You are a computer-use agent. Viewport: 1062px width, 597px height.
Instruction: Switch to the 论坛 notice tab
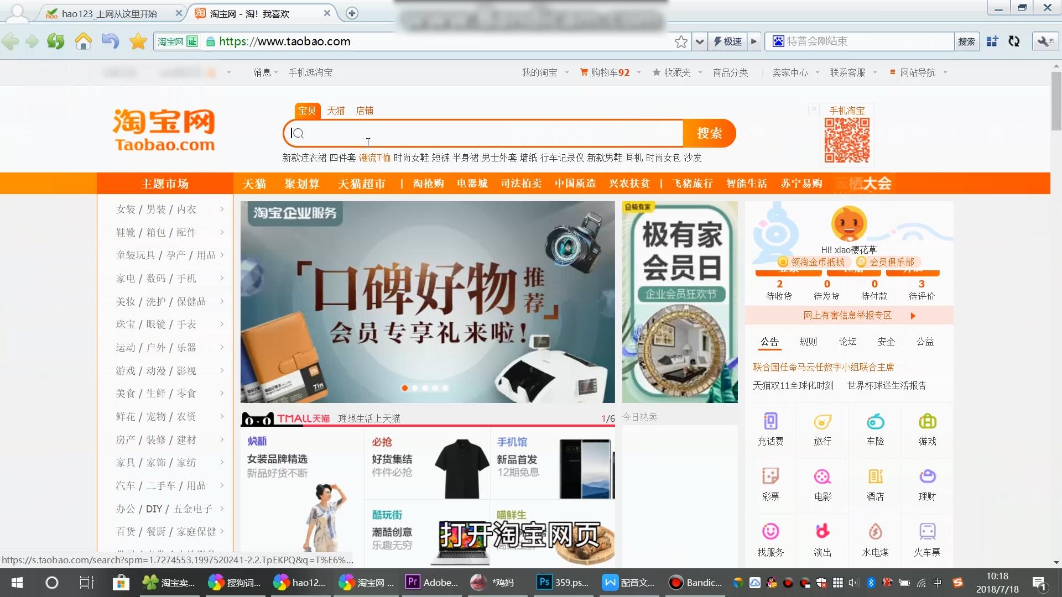pyautogui.click(x=847, y=342)
